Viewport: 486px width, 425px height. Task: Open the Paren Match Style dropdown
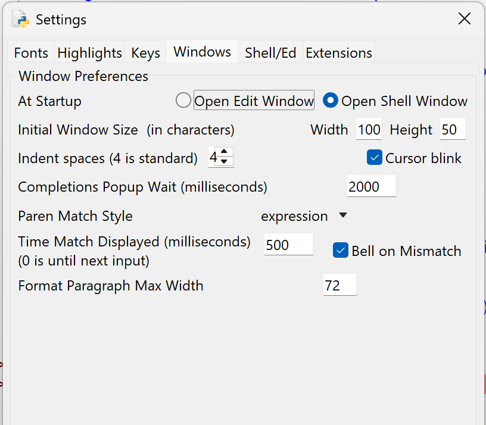304,216
